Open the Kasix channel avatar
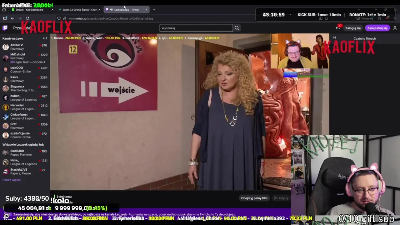400x225 pixels. coord(5,79)
